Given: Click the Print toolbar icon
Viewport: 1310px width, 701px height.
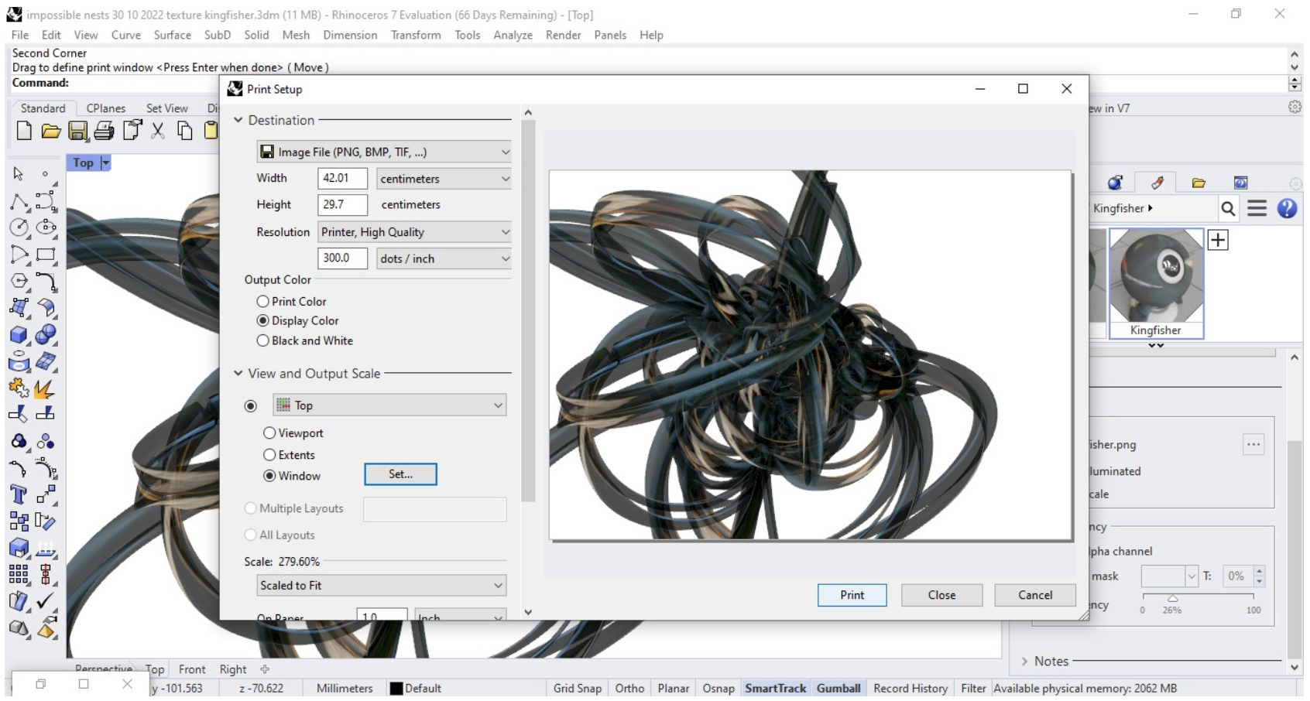Looking at the screenshot, I should (x=104, y=131).
